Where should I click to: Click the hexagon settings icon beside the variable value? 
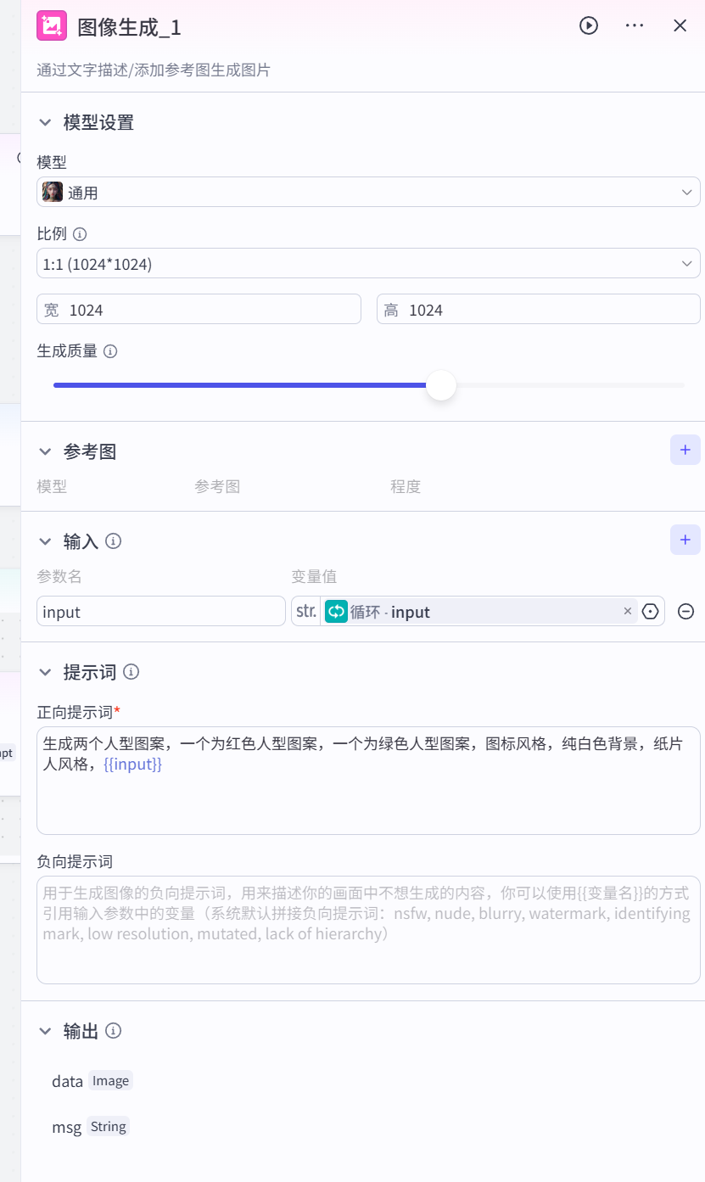pyautogui.click(x=650, y=611)
